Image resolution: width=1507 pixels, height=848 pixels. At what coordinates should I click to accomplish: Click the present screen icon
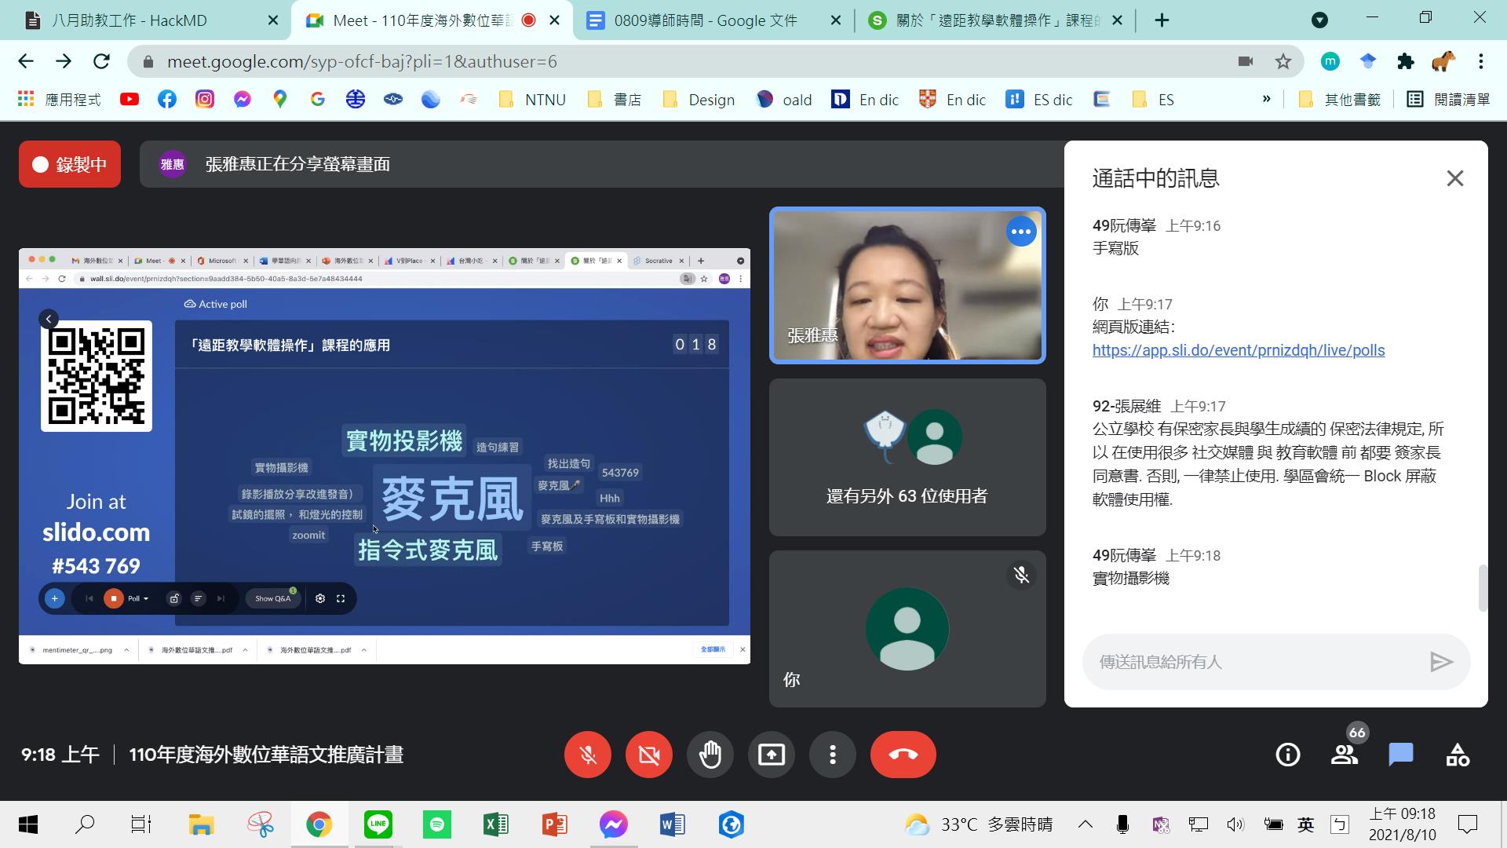771,754
